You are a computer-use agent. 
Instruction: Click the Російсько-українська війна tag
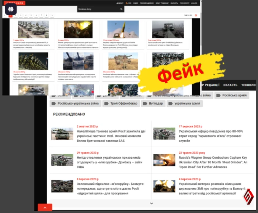(75, 104)
